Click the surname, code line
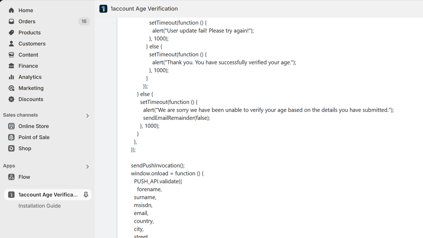 pos(145,197)
